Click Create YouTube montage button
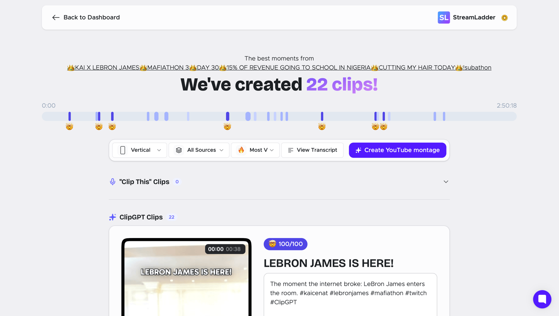This screenshot has width=559, height=316. [397, 150]
